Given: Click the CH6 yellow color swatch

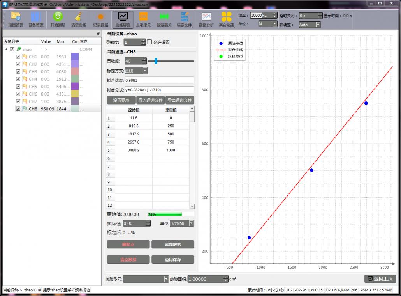Looking at the screenshot, I should [x=75, y=94].
